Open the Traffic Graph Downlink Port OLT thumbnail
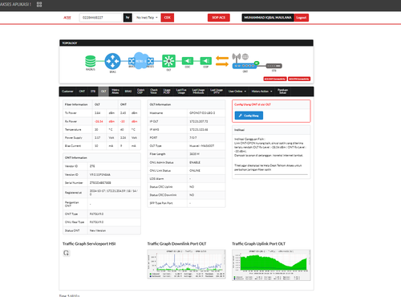Image resolution: width=401 pixels, height=297 pixels. tap(186, 264)
